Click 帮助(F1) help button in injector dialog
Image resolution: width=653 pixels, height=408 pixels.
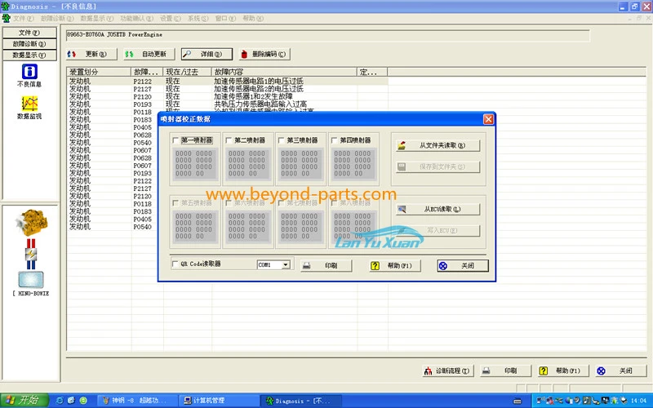point(395,266)
